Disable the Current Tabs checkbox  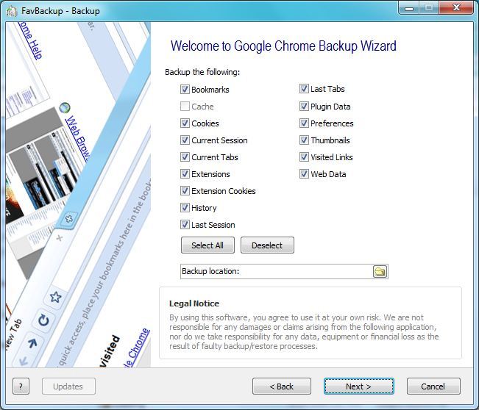click(185, 157)
